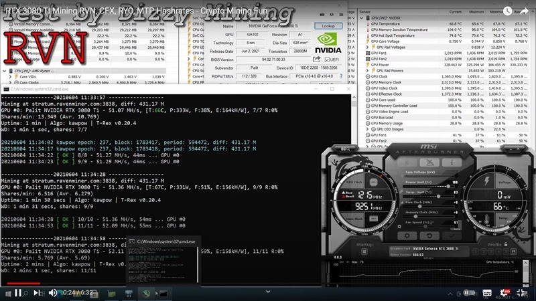Click GPU-Z refresh icon
This screenshot has width=536, height=301.
(x=332, y=15)
